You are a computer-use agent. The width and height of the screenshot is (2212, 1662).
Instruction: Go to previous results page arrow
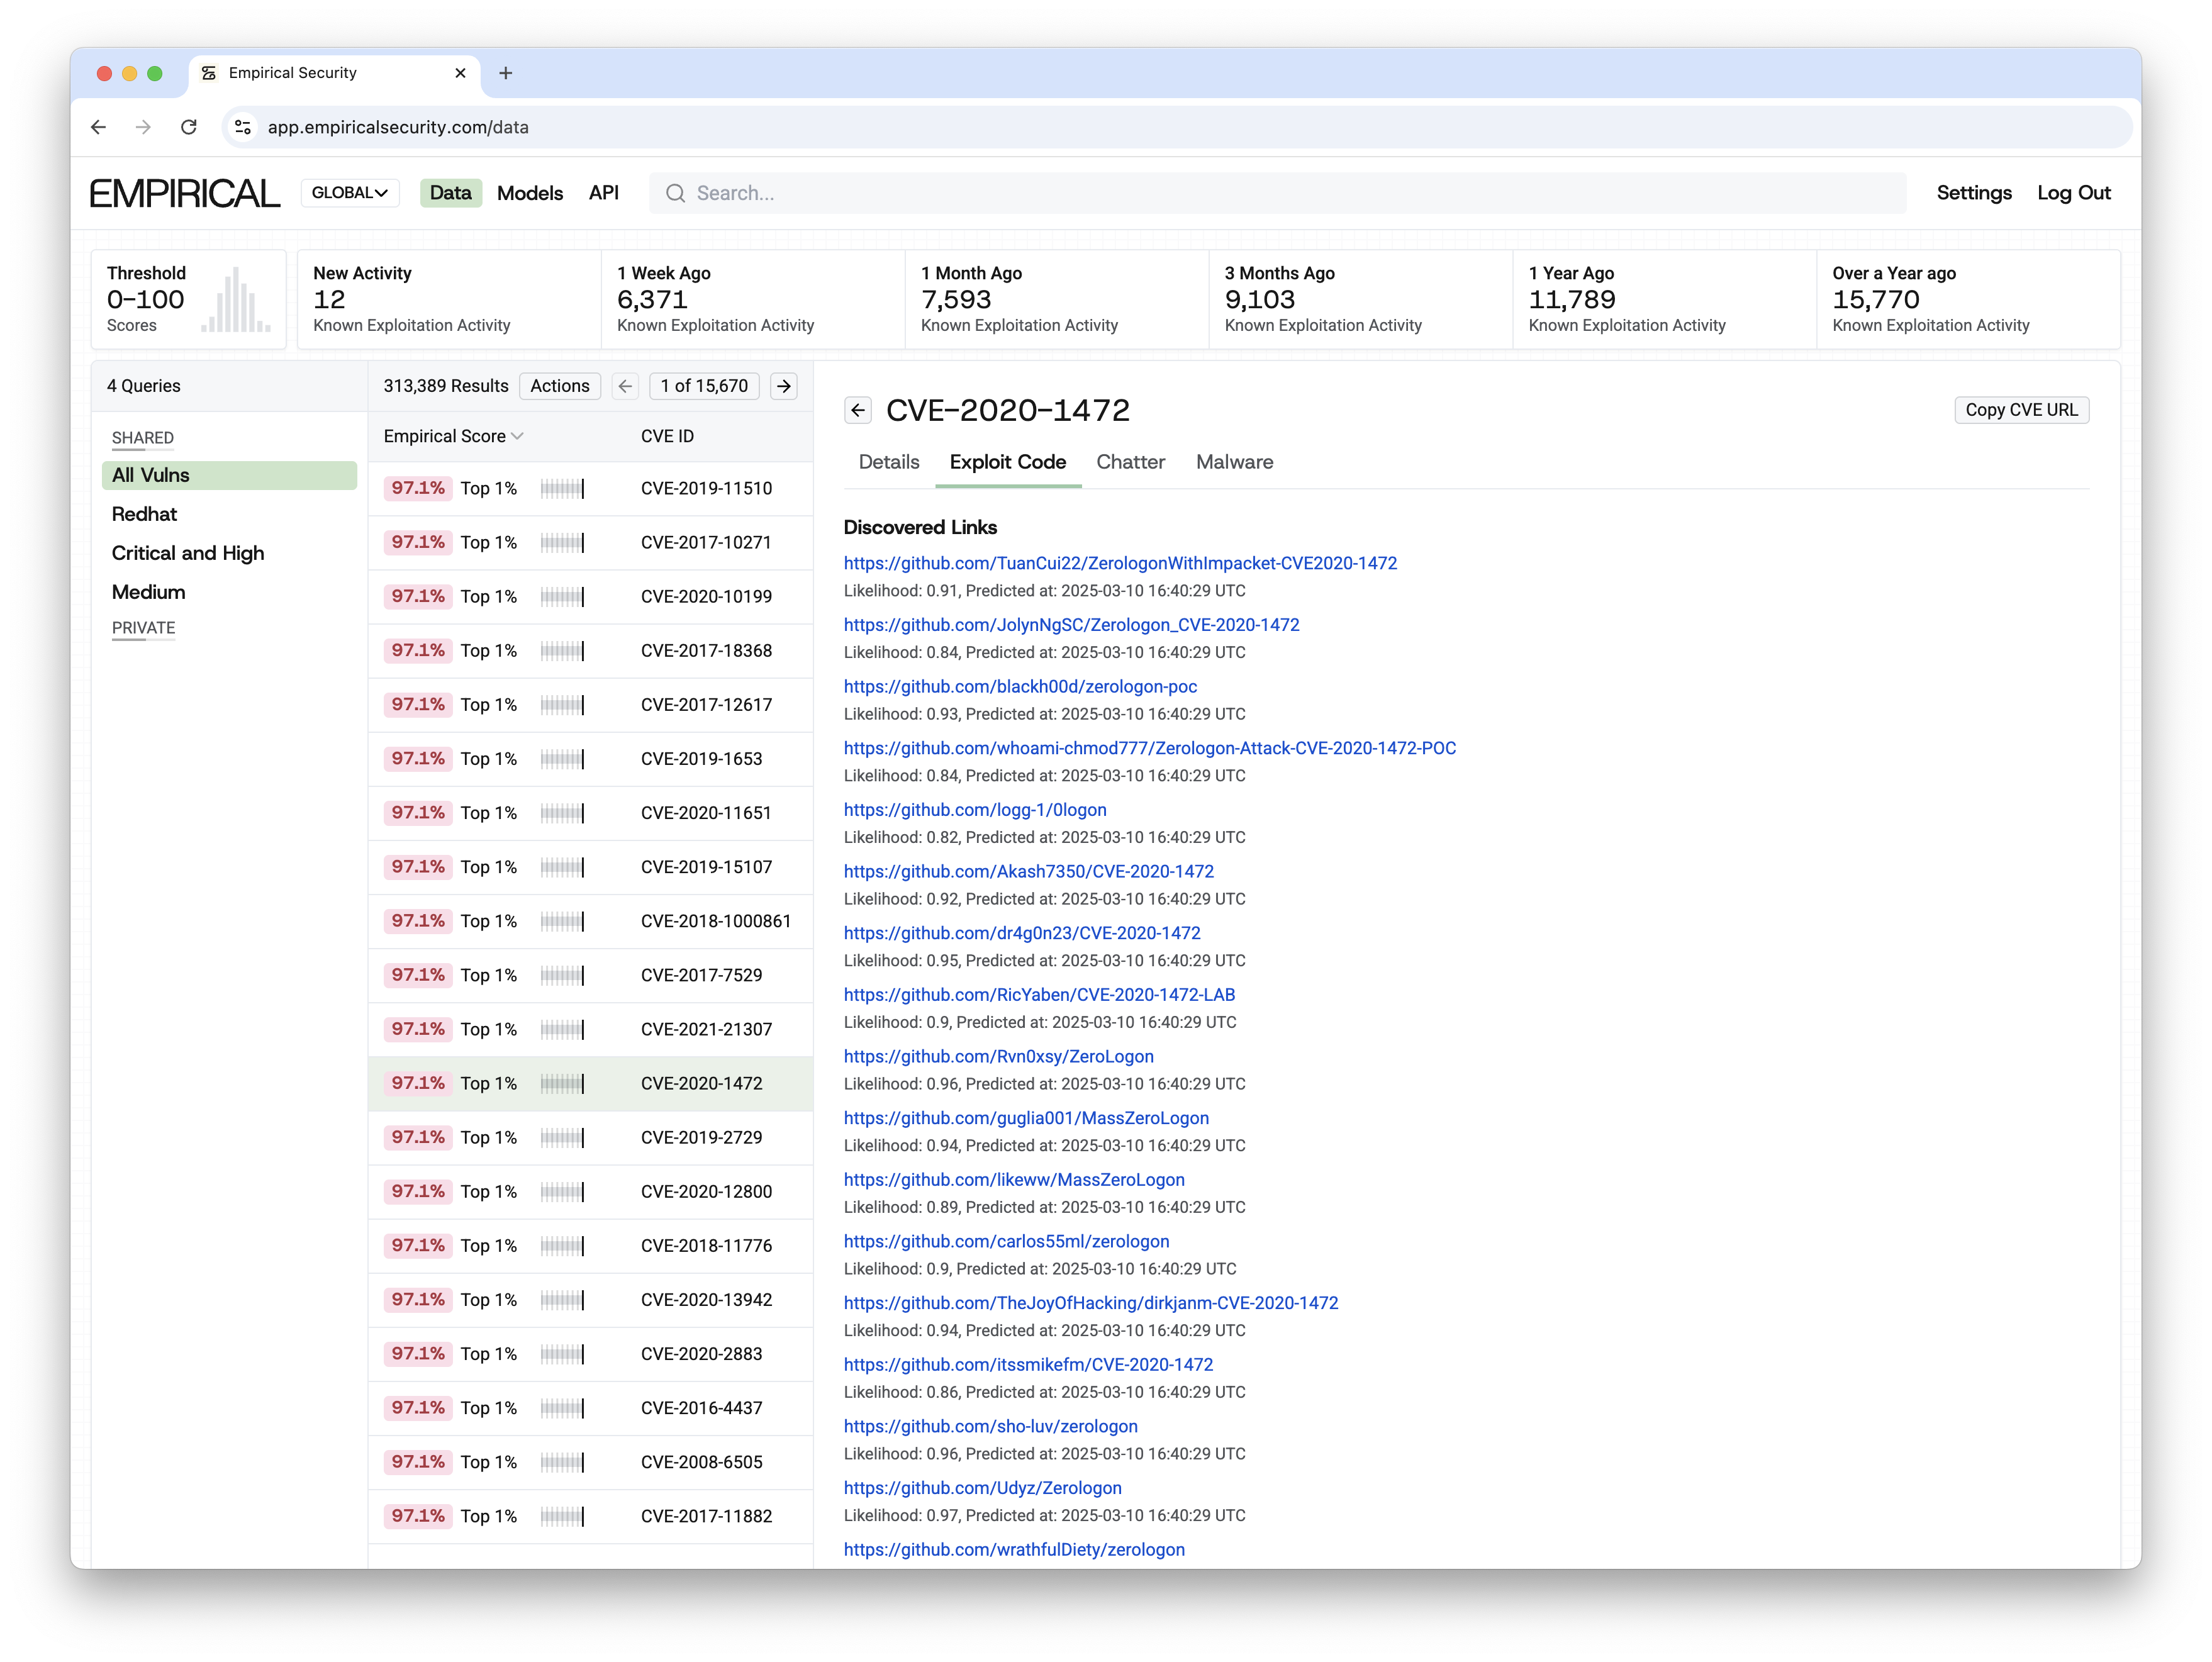pos(625,386)
